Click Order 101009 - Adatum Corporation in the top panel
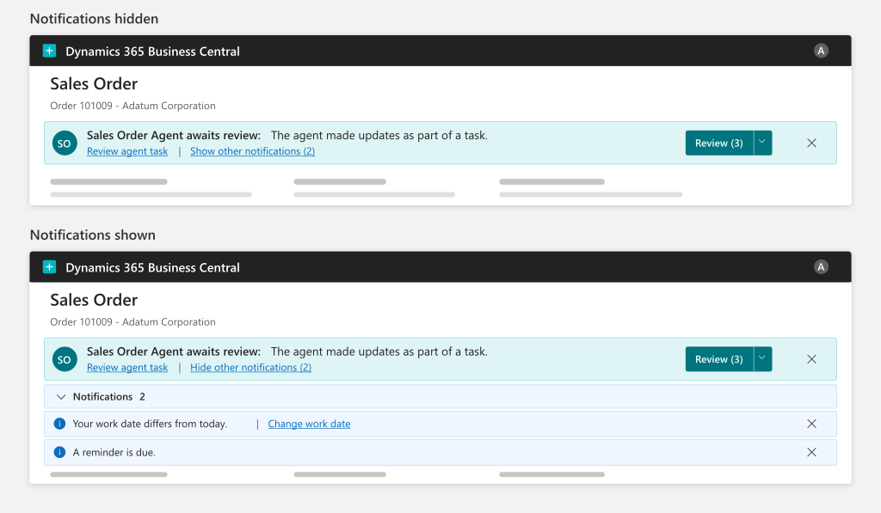 pos(132,106)
